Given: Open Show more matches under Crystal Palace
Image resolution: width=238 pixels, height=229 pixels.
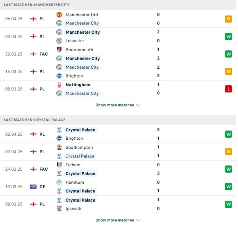Looking at the screenshot, I should coord(115,220).
